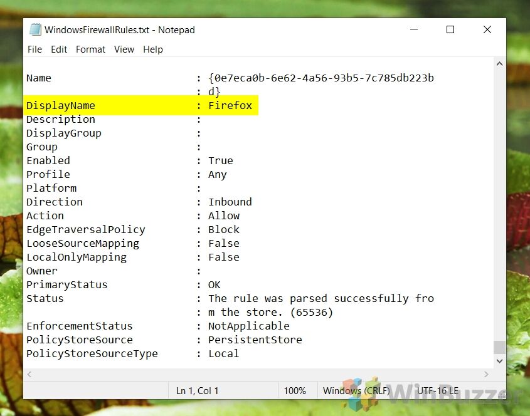
Task: Click the 'Windows (CRLF)' status entry
Action: coord(356,391)
